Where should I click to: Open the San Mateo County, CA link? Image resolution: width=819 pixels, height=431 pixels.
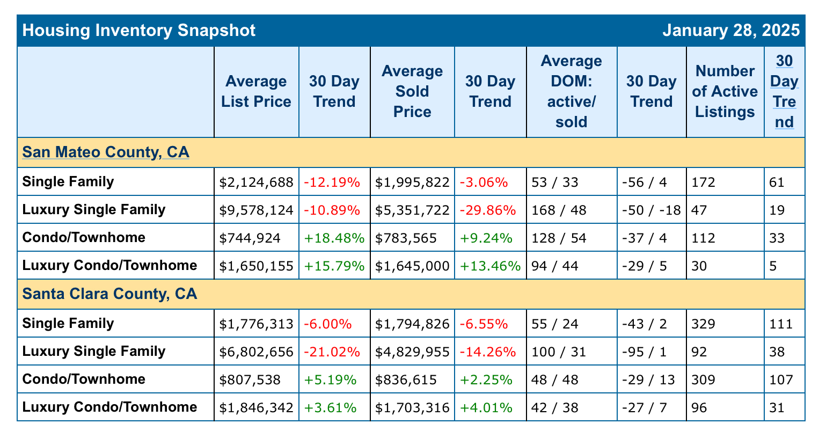click(x=105, y=152)
